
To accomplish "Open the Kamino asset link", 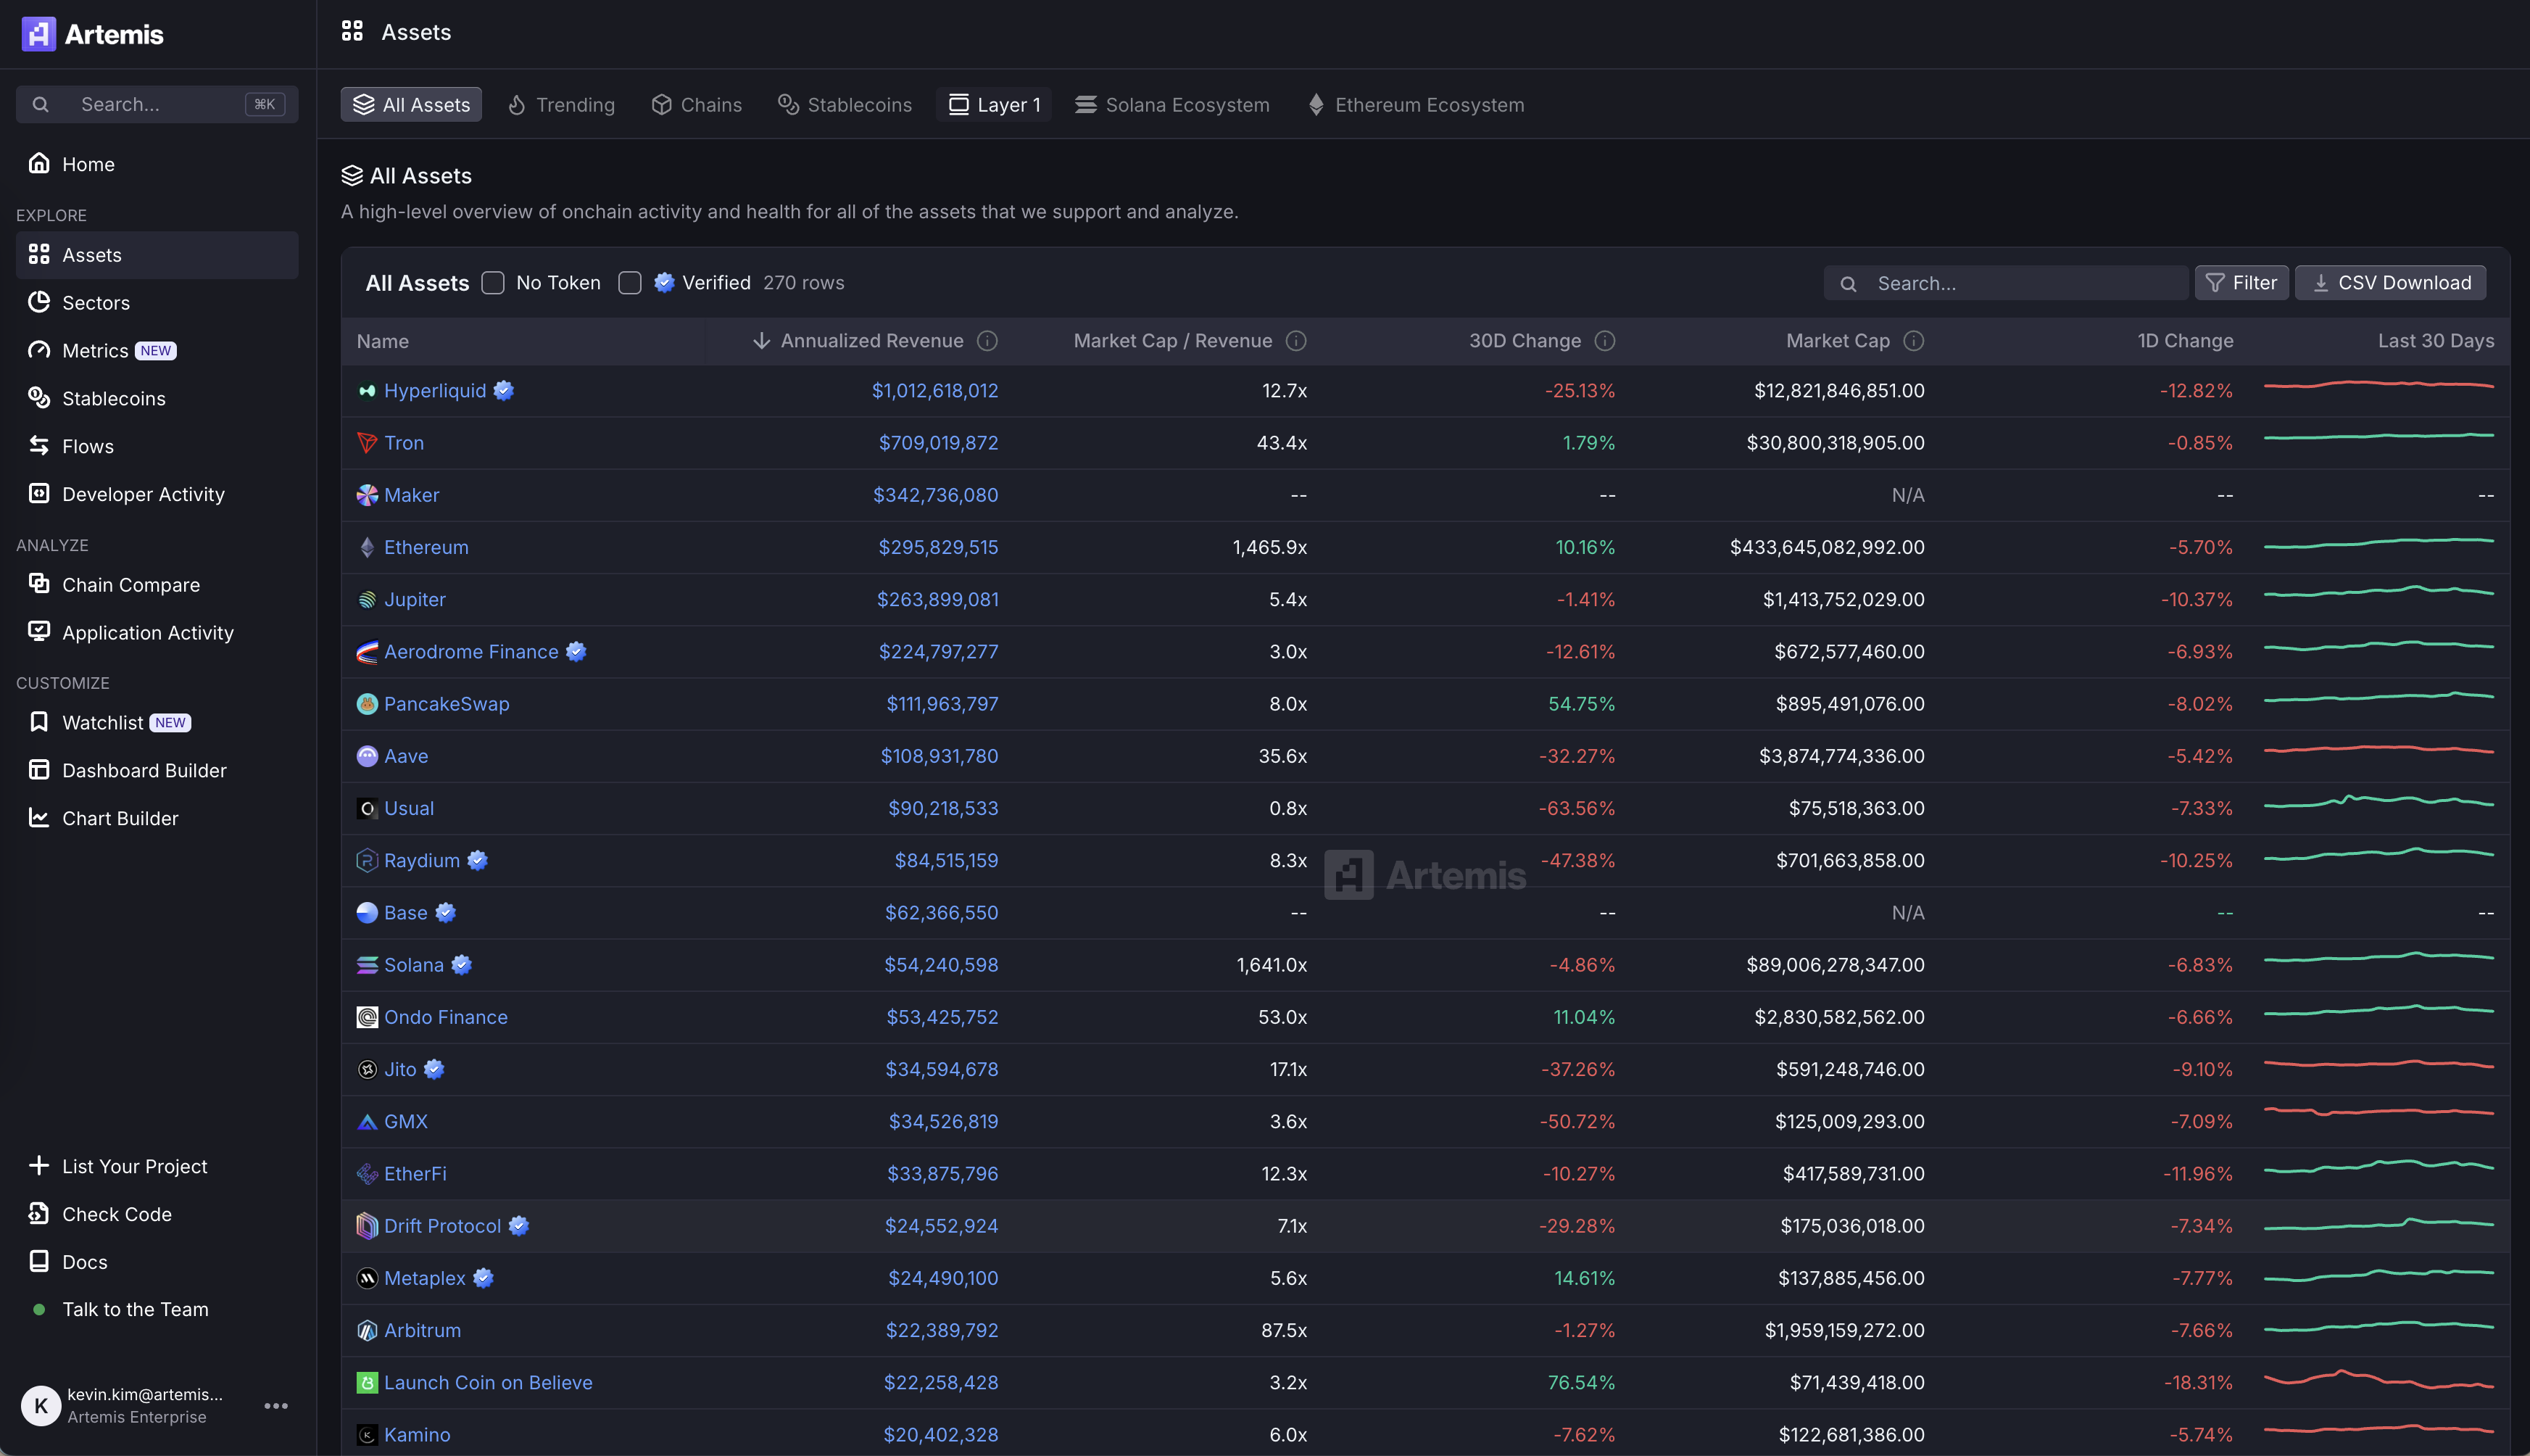I will point(417,1435).
